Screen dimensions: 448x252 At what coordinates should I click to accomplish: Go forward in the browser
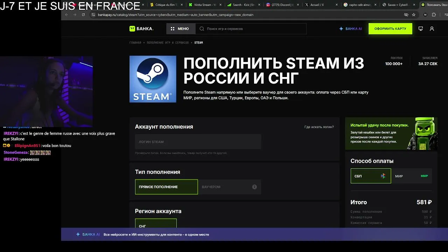pos(75,15)
